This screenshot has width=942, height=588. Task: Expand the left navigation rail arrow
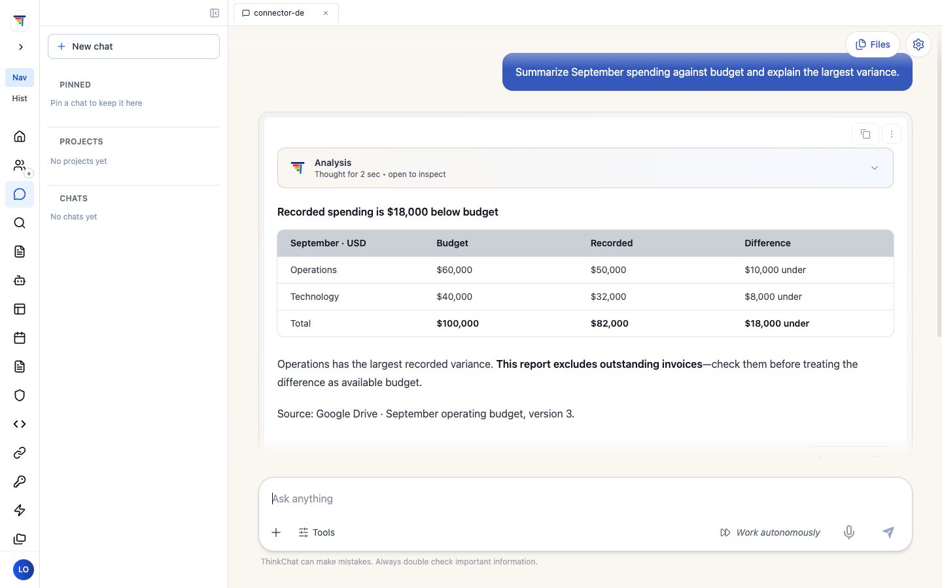click(20, 47)
